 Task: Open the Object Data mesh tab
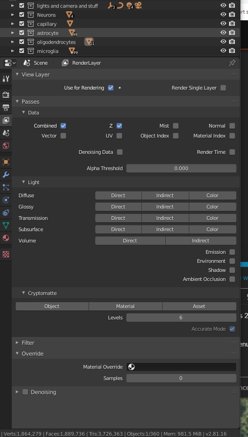tap(6, 225)
